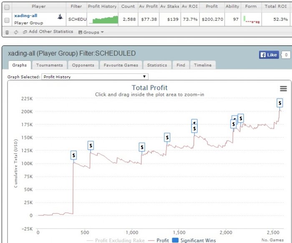Open the Opponents tab
This screenshot has width=292, height=243.
click(83, 65)
